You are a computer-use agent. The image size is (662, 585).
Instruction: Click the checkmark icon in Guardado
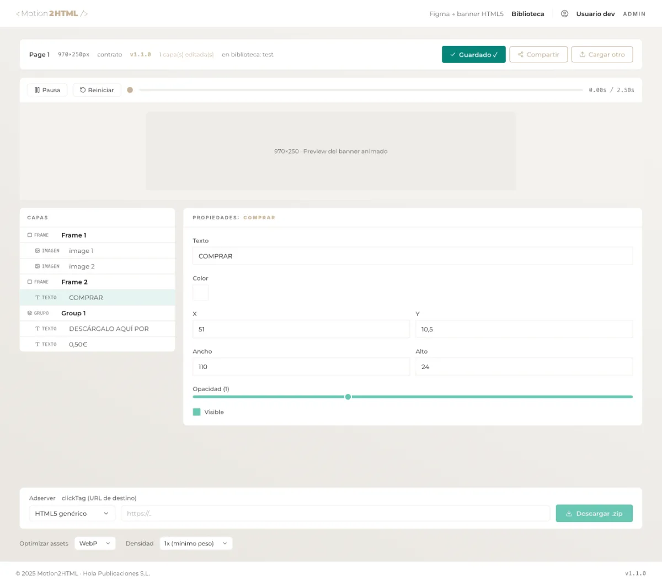point(453,55)
